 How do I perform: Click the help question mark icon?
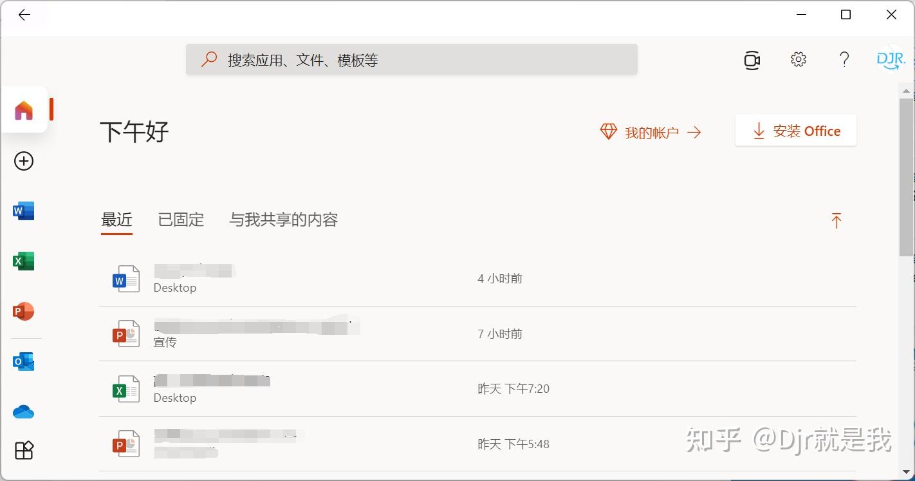[x=845, y=60]
